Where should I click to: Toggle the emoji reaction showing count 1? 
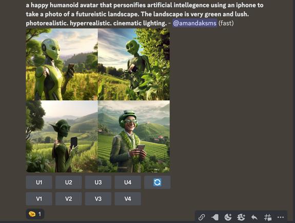click(x=35, y=214)
